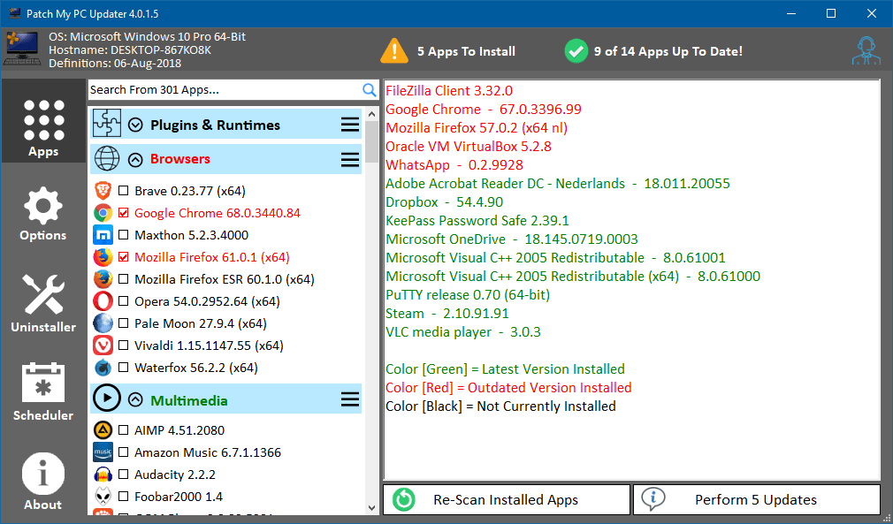Click Perform 5 Updates button
Screen dimensions: 893x524
(756, 499)
